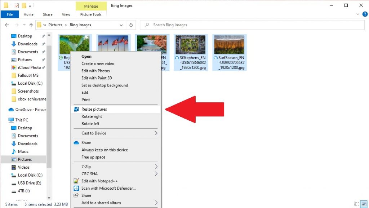
Task: Choose Always keep on this device
Action: pyautogui.click(x=116, y=150)
